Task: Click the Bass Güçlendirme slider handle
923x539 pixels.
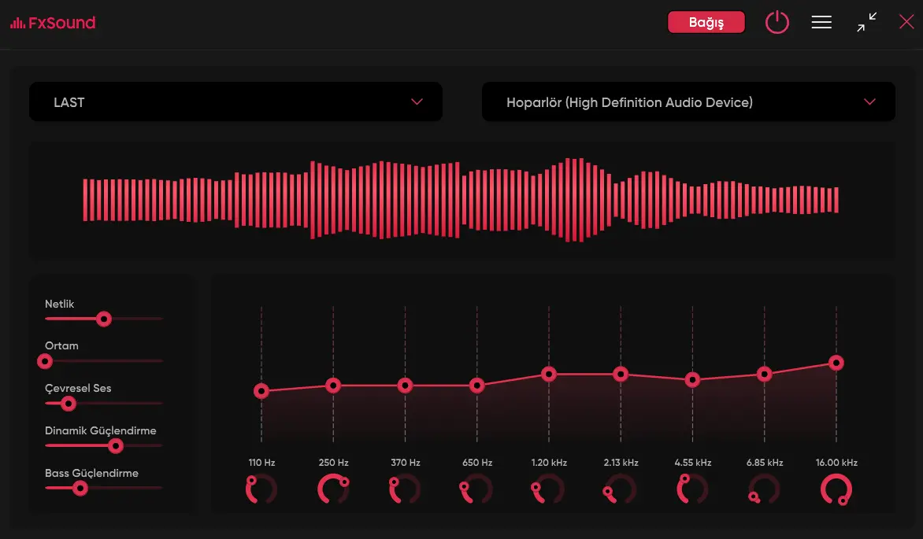Action: tap(80, 489)
